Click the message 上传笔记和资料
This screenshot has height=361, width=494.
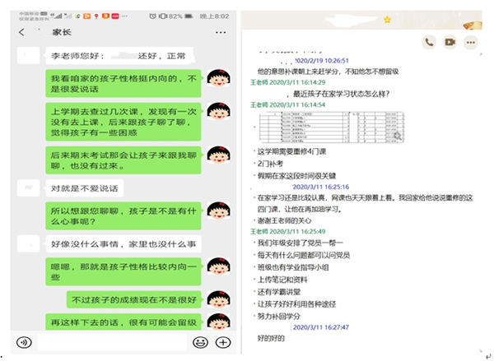click(x=282, y=280)
